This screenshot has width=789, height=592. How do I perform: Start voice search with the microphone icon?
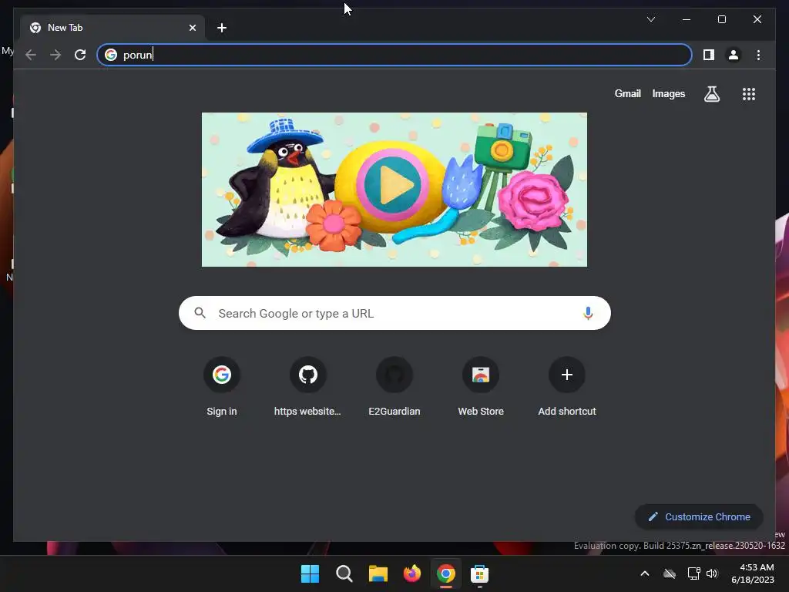click(x=588, y=313)
